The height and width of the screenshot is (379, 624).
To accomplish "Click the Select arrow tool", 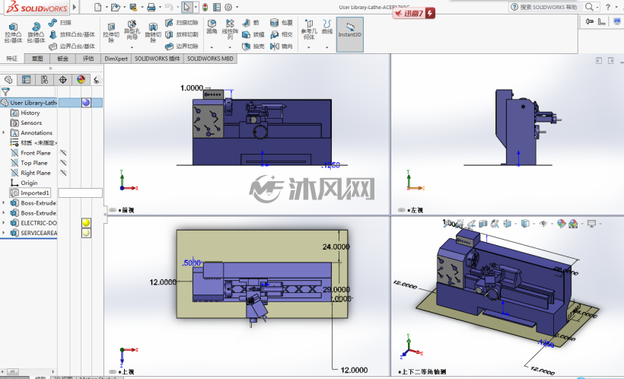I will pyautogui.click(x=186, y=7).
